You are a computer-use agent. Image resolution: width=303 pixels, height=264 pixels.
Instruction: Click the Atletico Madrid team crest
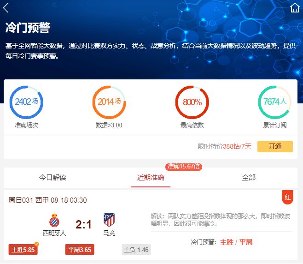point(109,220)
